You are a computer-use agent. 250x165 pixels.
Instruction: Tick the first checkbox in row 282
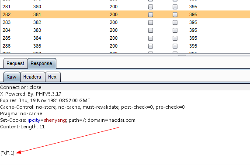(x=150, y=14)
